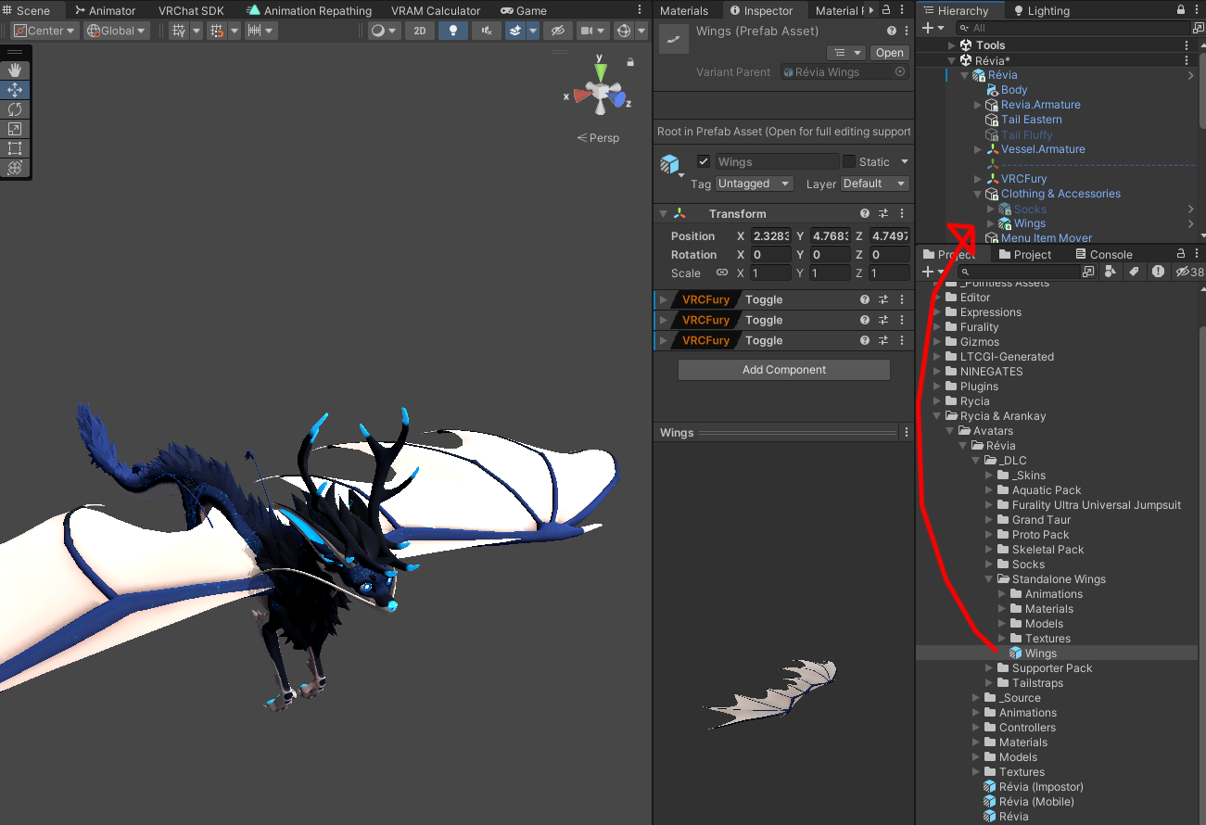Open the Wings prefab help icon
Viewport: 1206px width, 825px height.
892,31
